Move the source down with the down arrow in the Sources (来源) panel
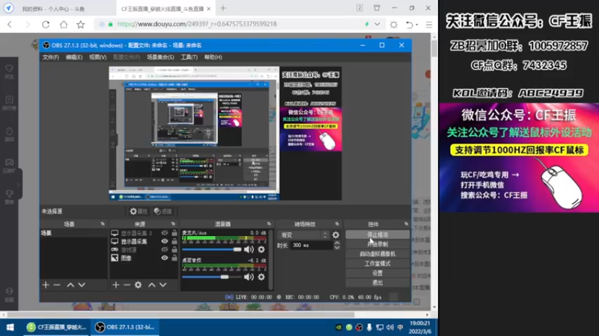The width and height of the screenshot is (599, 336). coord(163,285)
